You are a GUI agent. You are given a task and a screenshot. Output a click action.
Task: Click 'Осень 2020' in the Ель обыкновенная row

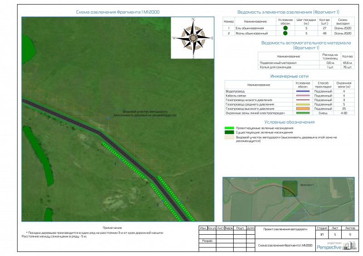pos(343,28)
